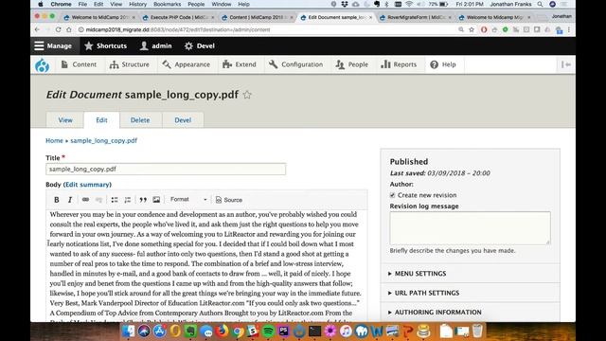606x341 pixels.
Task: Open iTunes from the dock
Action: [x=346, y=331]
